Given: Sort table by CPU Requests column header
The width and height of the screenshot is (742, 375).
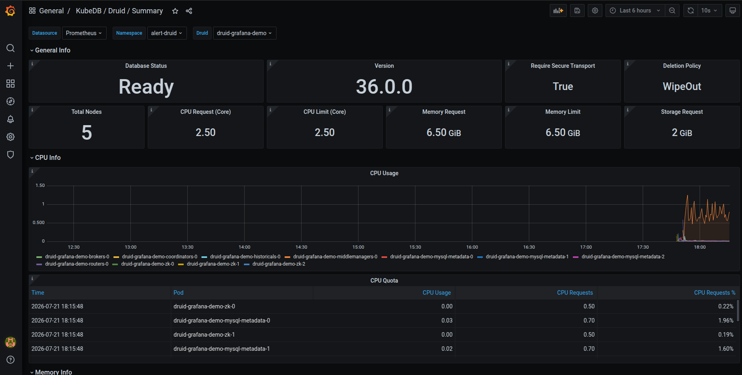Looking at the screenshot, I should coord(575,293).
